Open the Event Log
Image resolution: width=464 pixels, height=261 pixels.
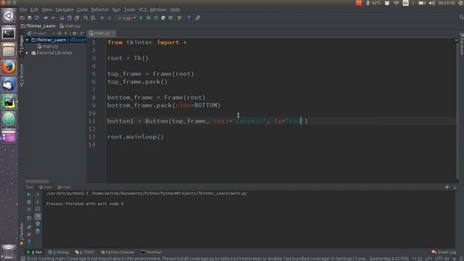(444, 252)
